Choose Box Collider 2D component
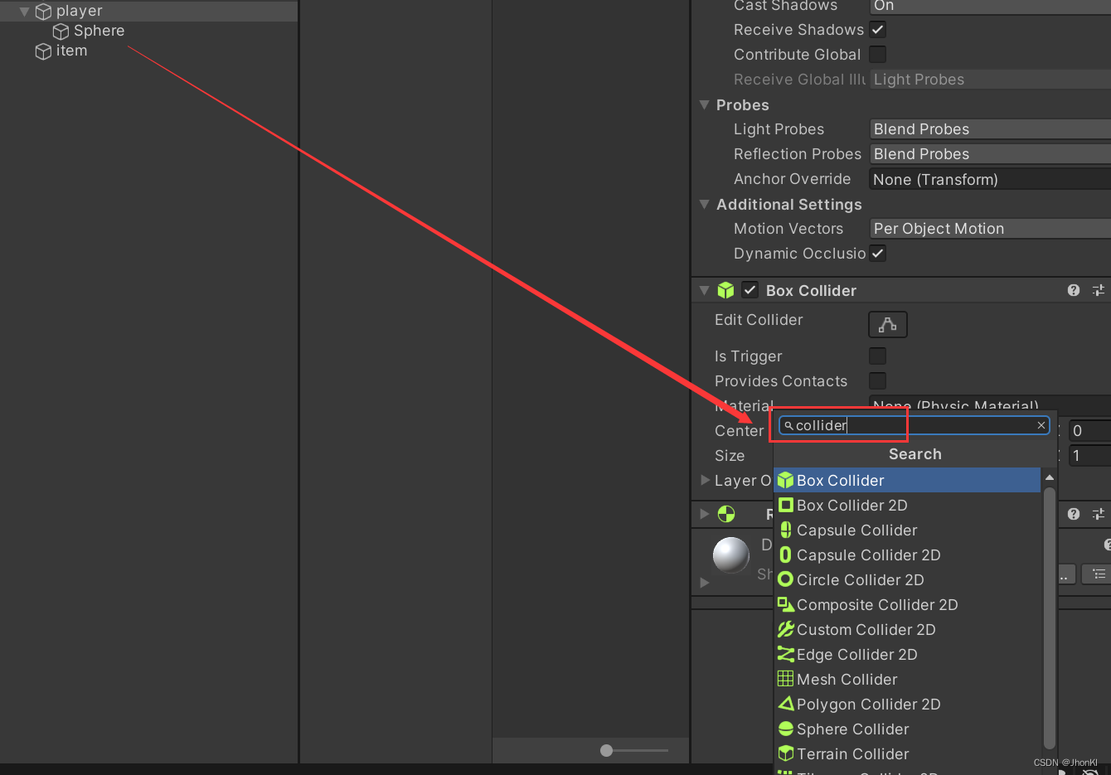 907,506
